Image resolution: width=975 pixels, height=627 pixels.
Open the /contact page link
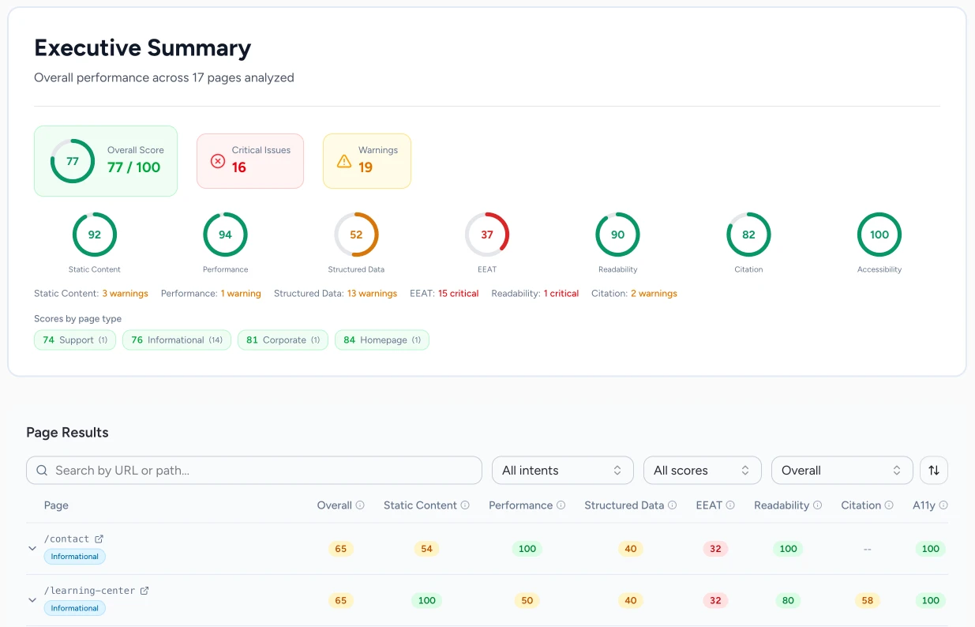tap(67, 538)
